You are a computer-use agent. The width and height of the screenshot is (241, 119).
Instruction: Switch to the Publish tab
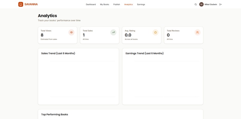(117, 4)
